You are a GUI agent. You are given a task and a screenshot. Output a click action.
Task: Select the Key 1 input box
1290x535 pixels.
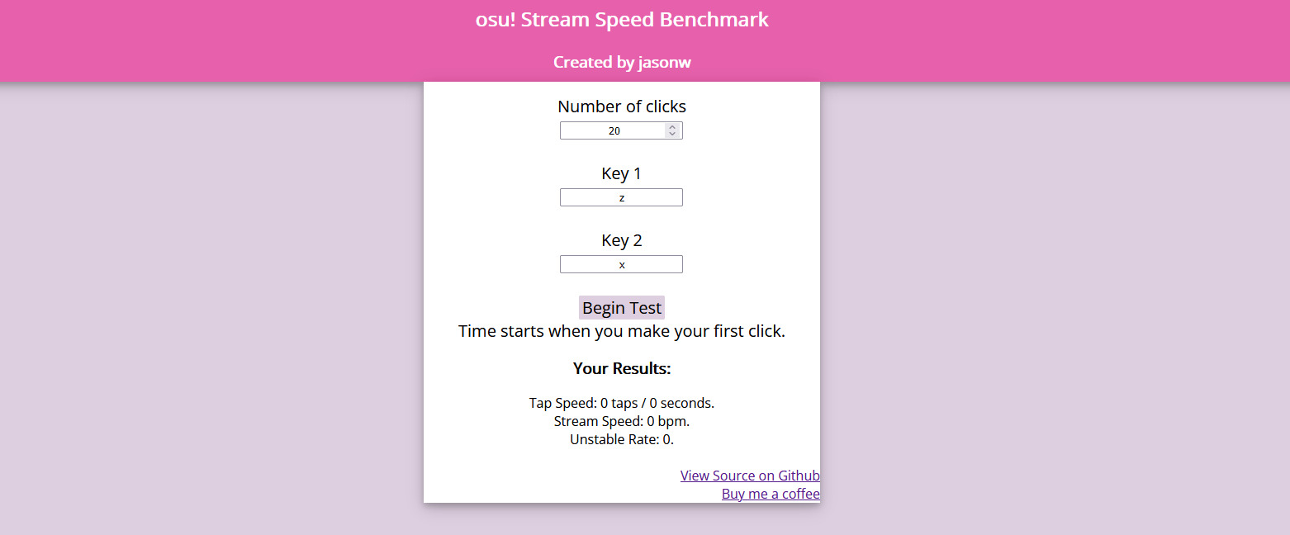(621, 197)
